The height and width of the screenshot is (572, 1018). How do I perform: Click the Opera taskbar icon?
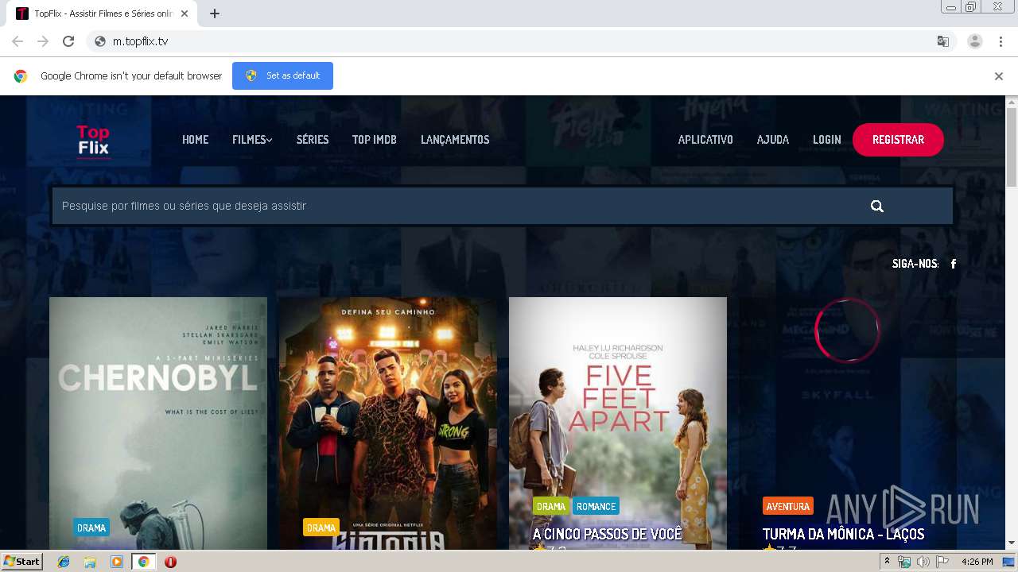coord(170,562)
